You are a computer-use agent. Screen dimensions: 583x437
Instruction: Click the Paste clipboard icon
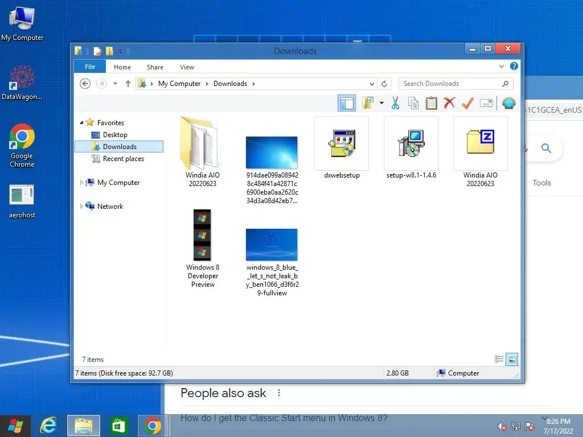tap(432, 103)
